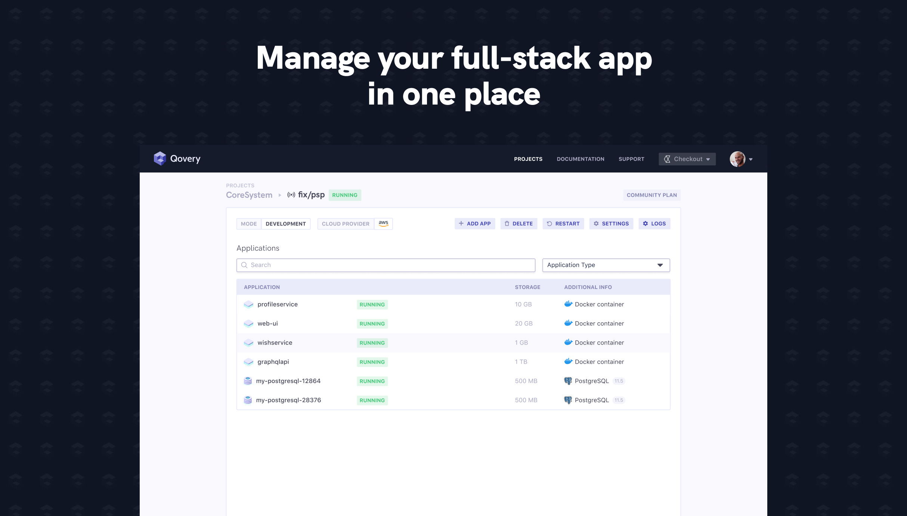Click the my-postgresql-12864 database icon

[x=248, y=381]
